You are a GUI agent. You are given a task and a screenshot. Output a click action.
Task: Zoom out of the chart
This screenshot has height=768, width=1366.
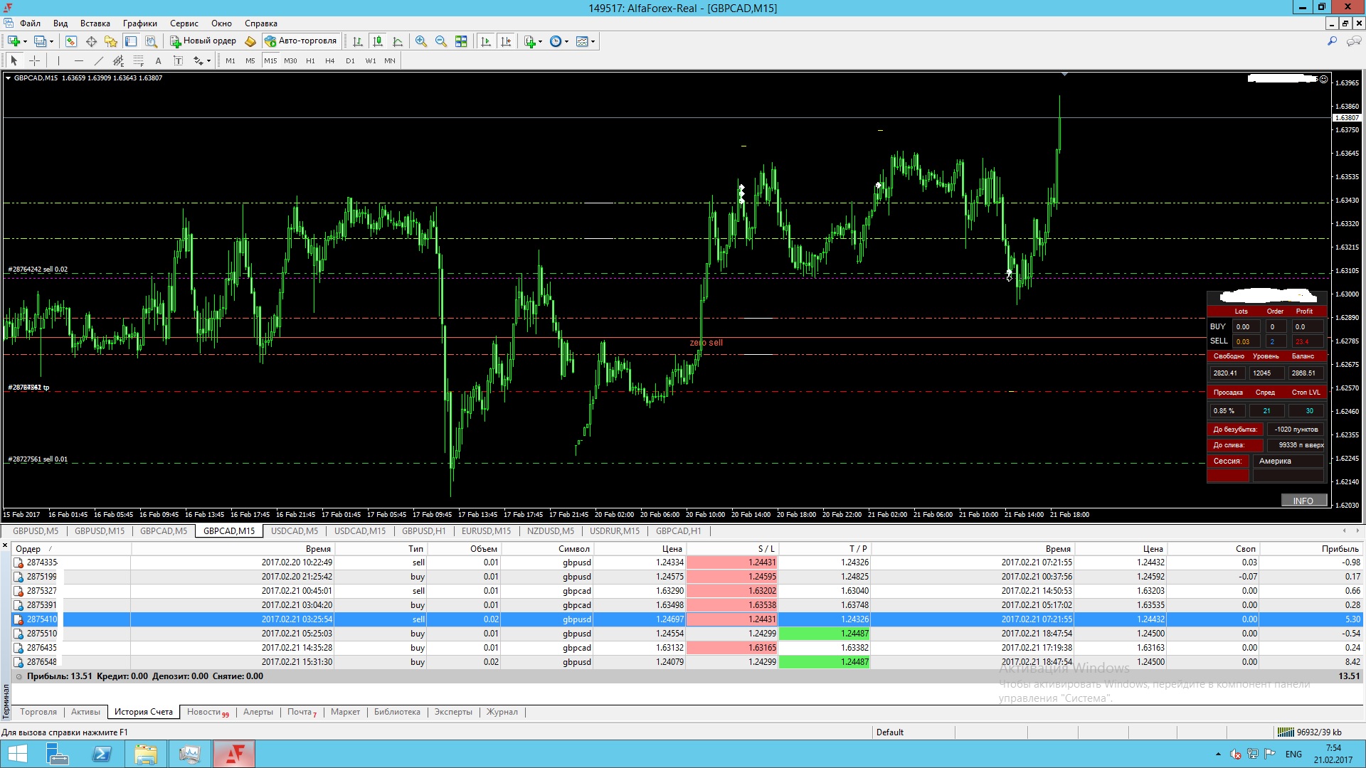point(441,41)
